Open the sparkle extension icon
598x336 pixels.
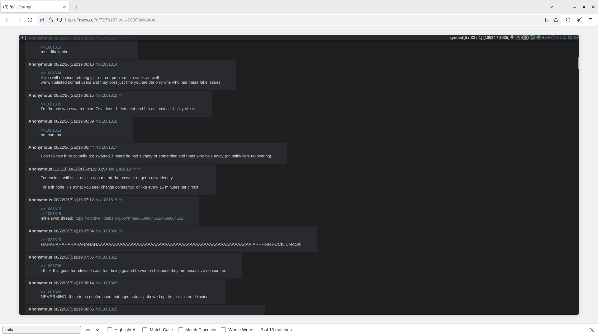[579, 20]
